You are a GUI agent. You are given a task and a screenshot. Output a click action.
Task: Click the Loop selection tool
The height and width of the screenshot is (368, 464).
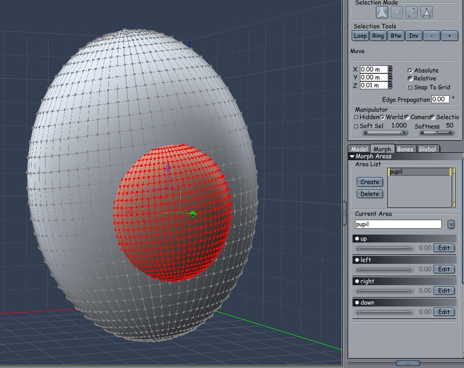point(360,36)
